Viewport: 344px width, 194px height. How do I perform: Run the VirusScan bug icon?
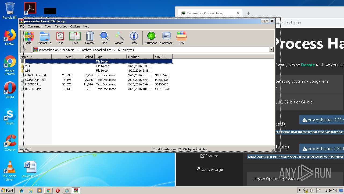pyautogui.click(x=151, y=38)
